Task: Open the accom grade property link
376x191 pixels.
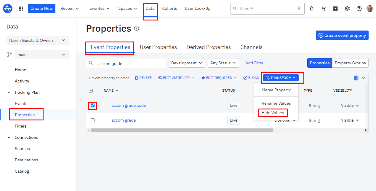Action: coord(124,120)
